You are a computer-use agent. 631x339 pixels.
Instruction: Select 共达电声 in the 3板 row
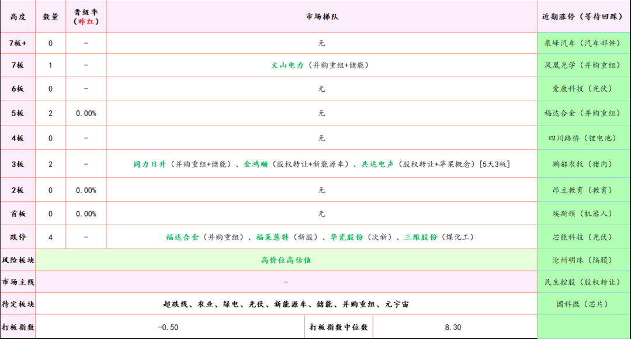coord(377,164)
